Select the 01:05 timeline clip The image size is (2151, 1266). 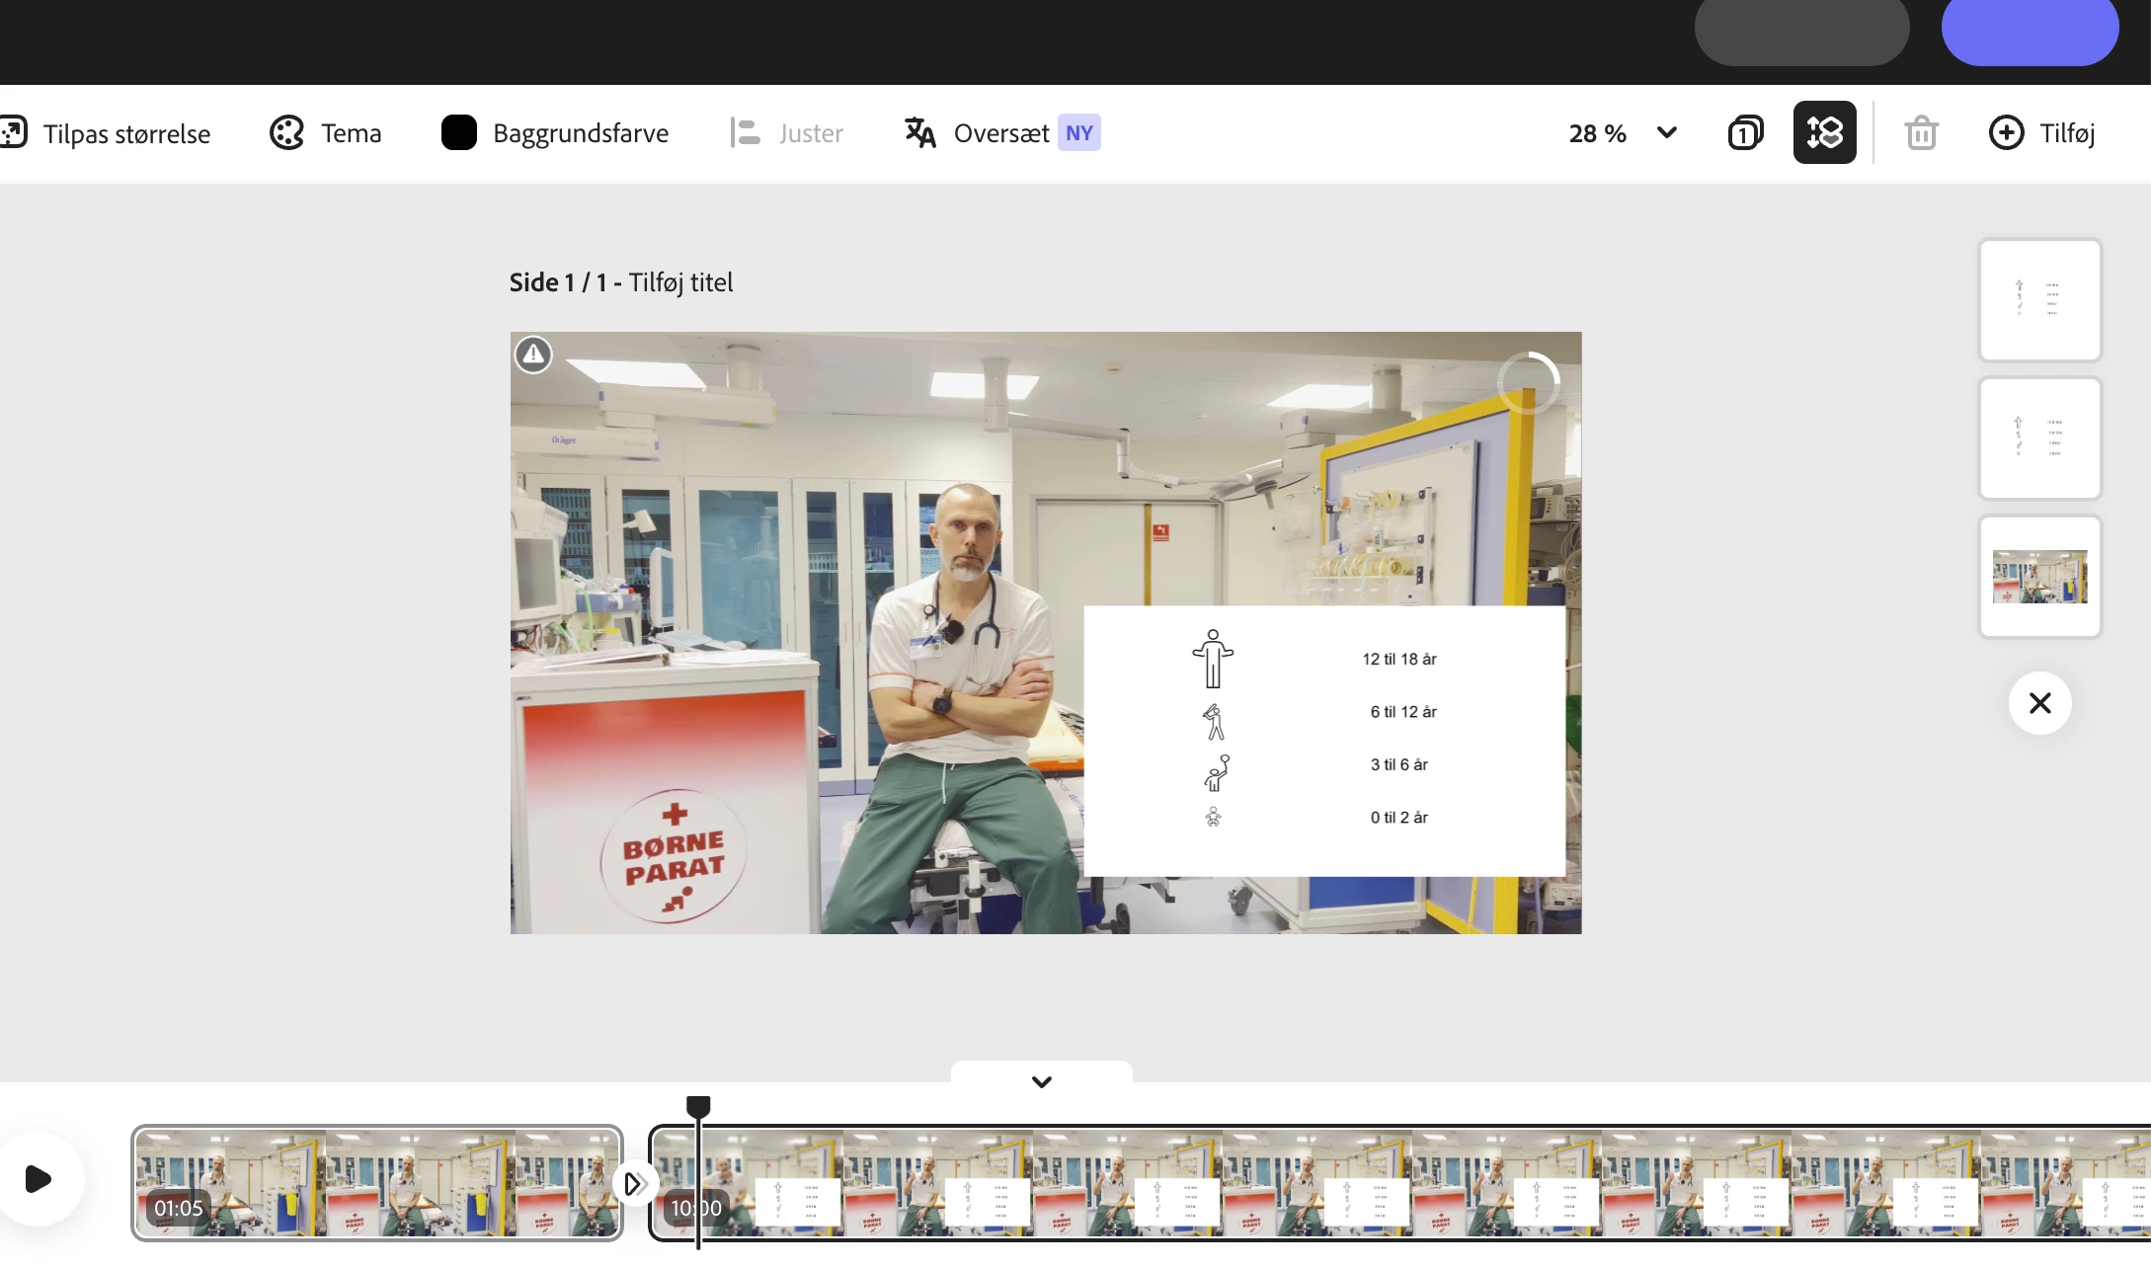(376, 1183)
